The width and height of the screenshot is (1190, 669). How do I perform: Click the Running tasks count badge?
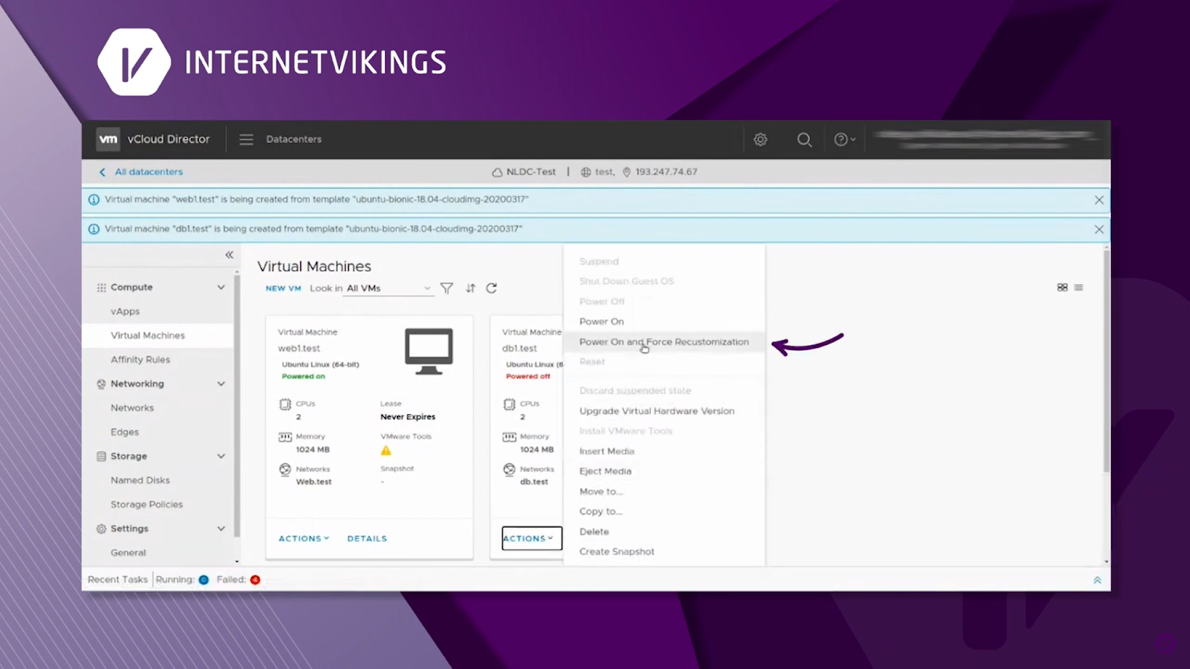click(204, 580)
